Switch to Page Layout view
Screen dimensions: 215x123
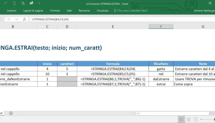(189, 119)
